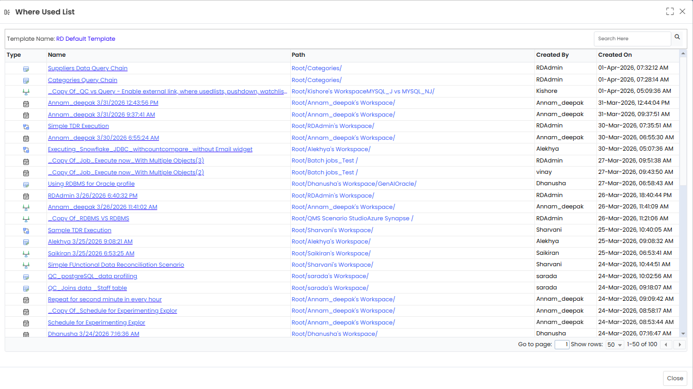The image size is (693, 389).
Task: Click the type icon for Using RDBMS for Oracle profile
Action: click(26, 184)
